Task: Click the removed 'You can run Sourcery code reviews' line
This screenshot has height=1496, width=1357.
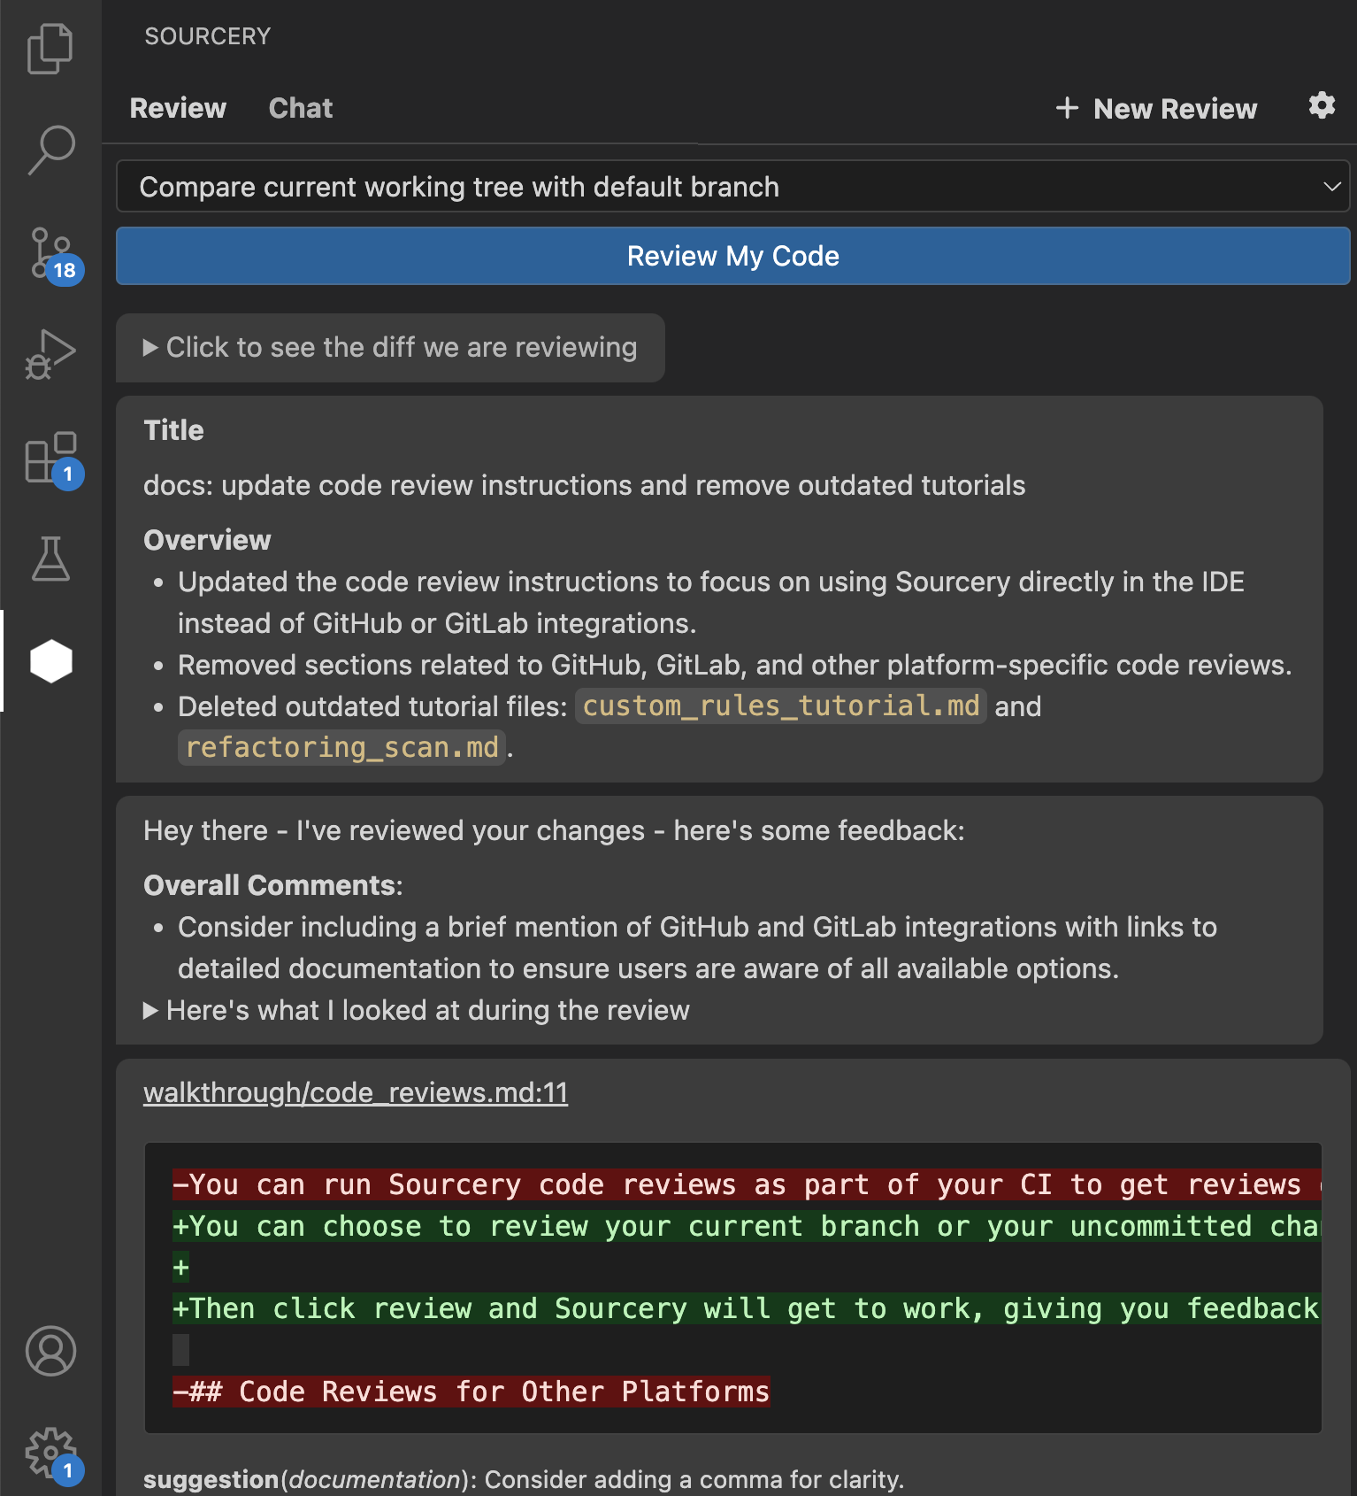Action: point(746,1184)
